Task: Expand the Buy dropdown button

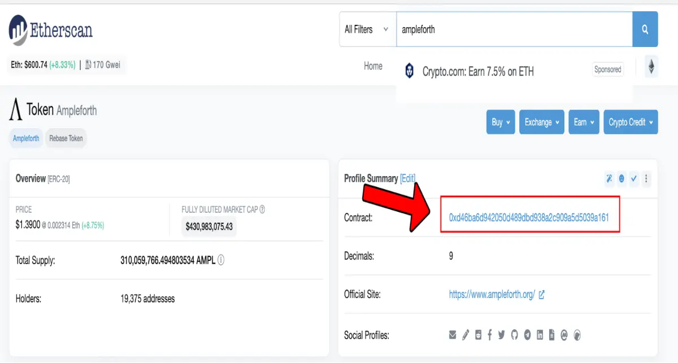Action: [501, 122]
